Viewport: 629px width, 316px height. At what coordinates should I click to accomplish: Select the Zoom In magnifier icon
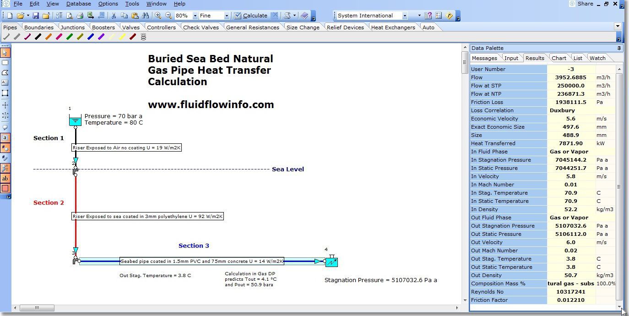[157, 15]
